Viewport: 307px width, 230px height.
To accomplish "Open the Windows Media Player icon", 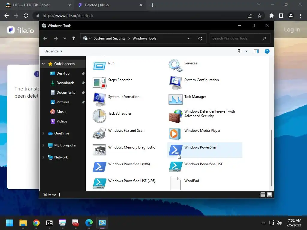I will [175, 134].
